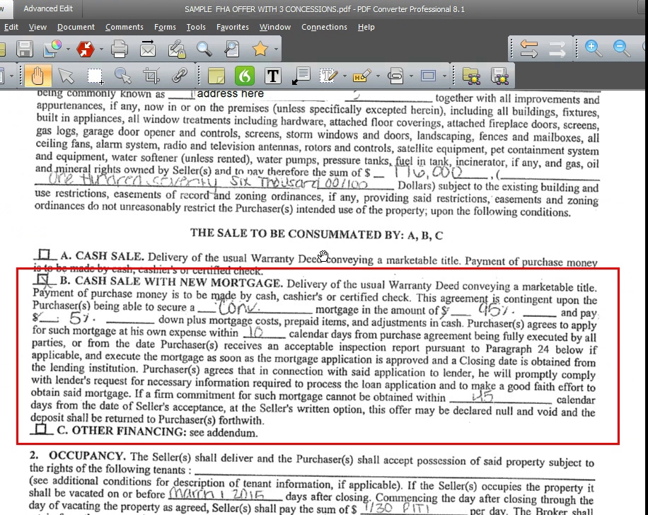Expand the rectangle shape tool dropdown
The width and height of the screenshot is (648, 515).
pyautogui.click(x=444, y=76)
